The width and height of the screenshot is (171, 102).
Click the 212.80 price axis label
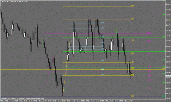(x=168, y=10)
